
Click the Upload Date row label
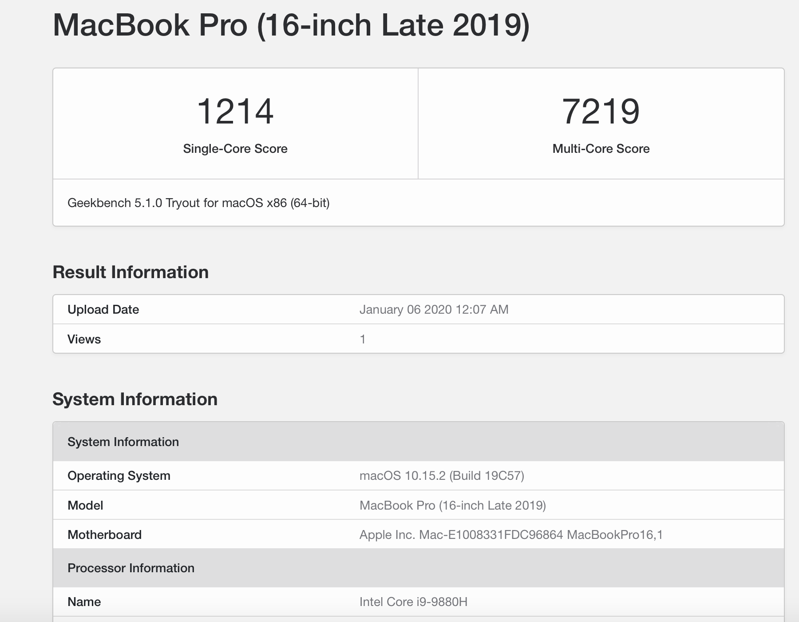point(103,310)
